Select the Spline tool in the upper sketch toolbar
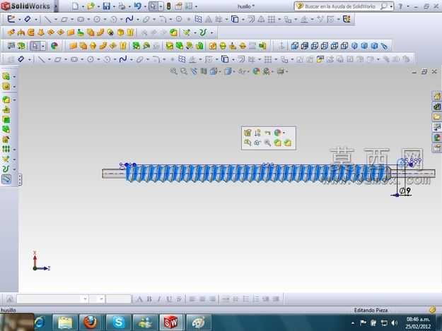 click(x=129, y=19)
